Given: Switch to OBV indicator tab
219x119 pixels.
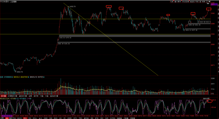Looking at the screenshot, I should tap(102, 118).
